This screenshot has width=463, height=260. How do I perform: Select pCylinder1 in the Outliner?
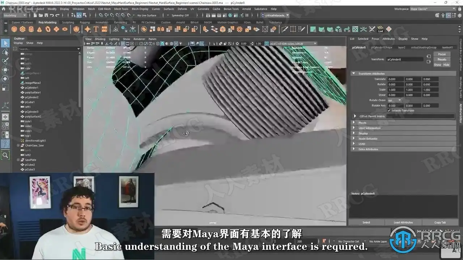31,88
